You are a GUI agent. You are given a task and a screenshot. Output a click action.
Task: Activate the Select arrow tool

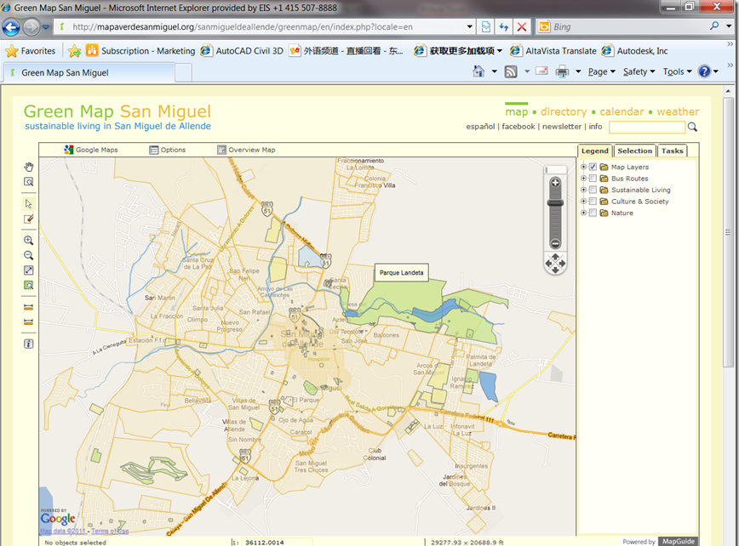coord(29,204)
